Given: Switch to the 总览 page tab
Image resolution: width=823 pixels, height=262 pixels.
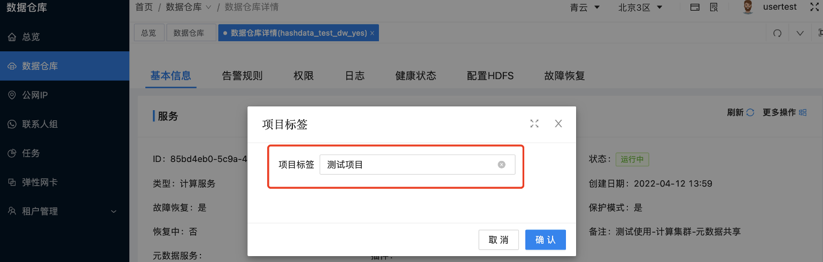Looking at the screenshot, I should click(x=149, y=33).
